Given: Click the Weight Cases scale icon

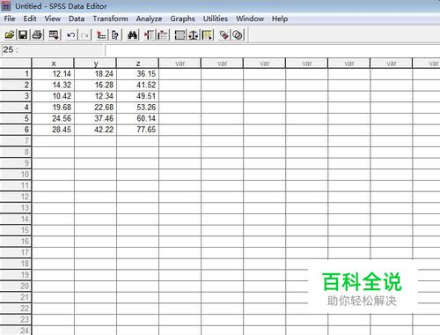Looking at the screenshot, I should coord(193,35).
